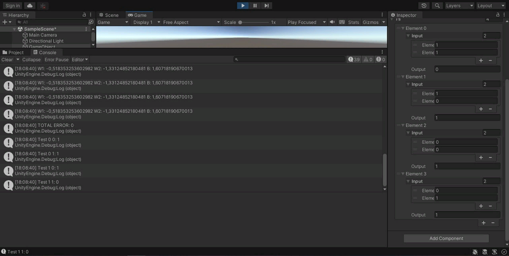Expand Element 1 in the Inspector
Screen dimensions: 509x256
pyautogui.click(x=403, y=76)
